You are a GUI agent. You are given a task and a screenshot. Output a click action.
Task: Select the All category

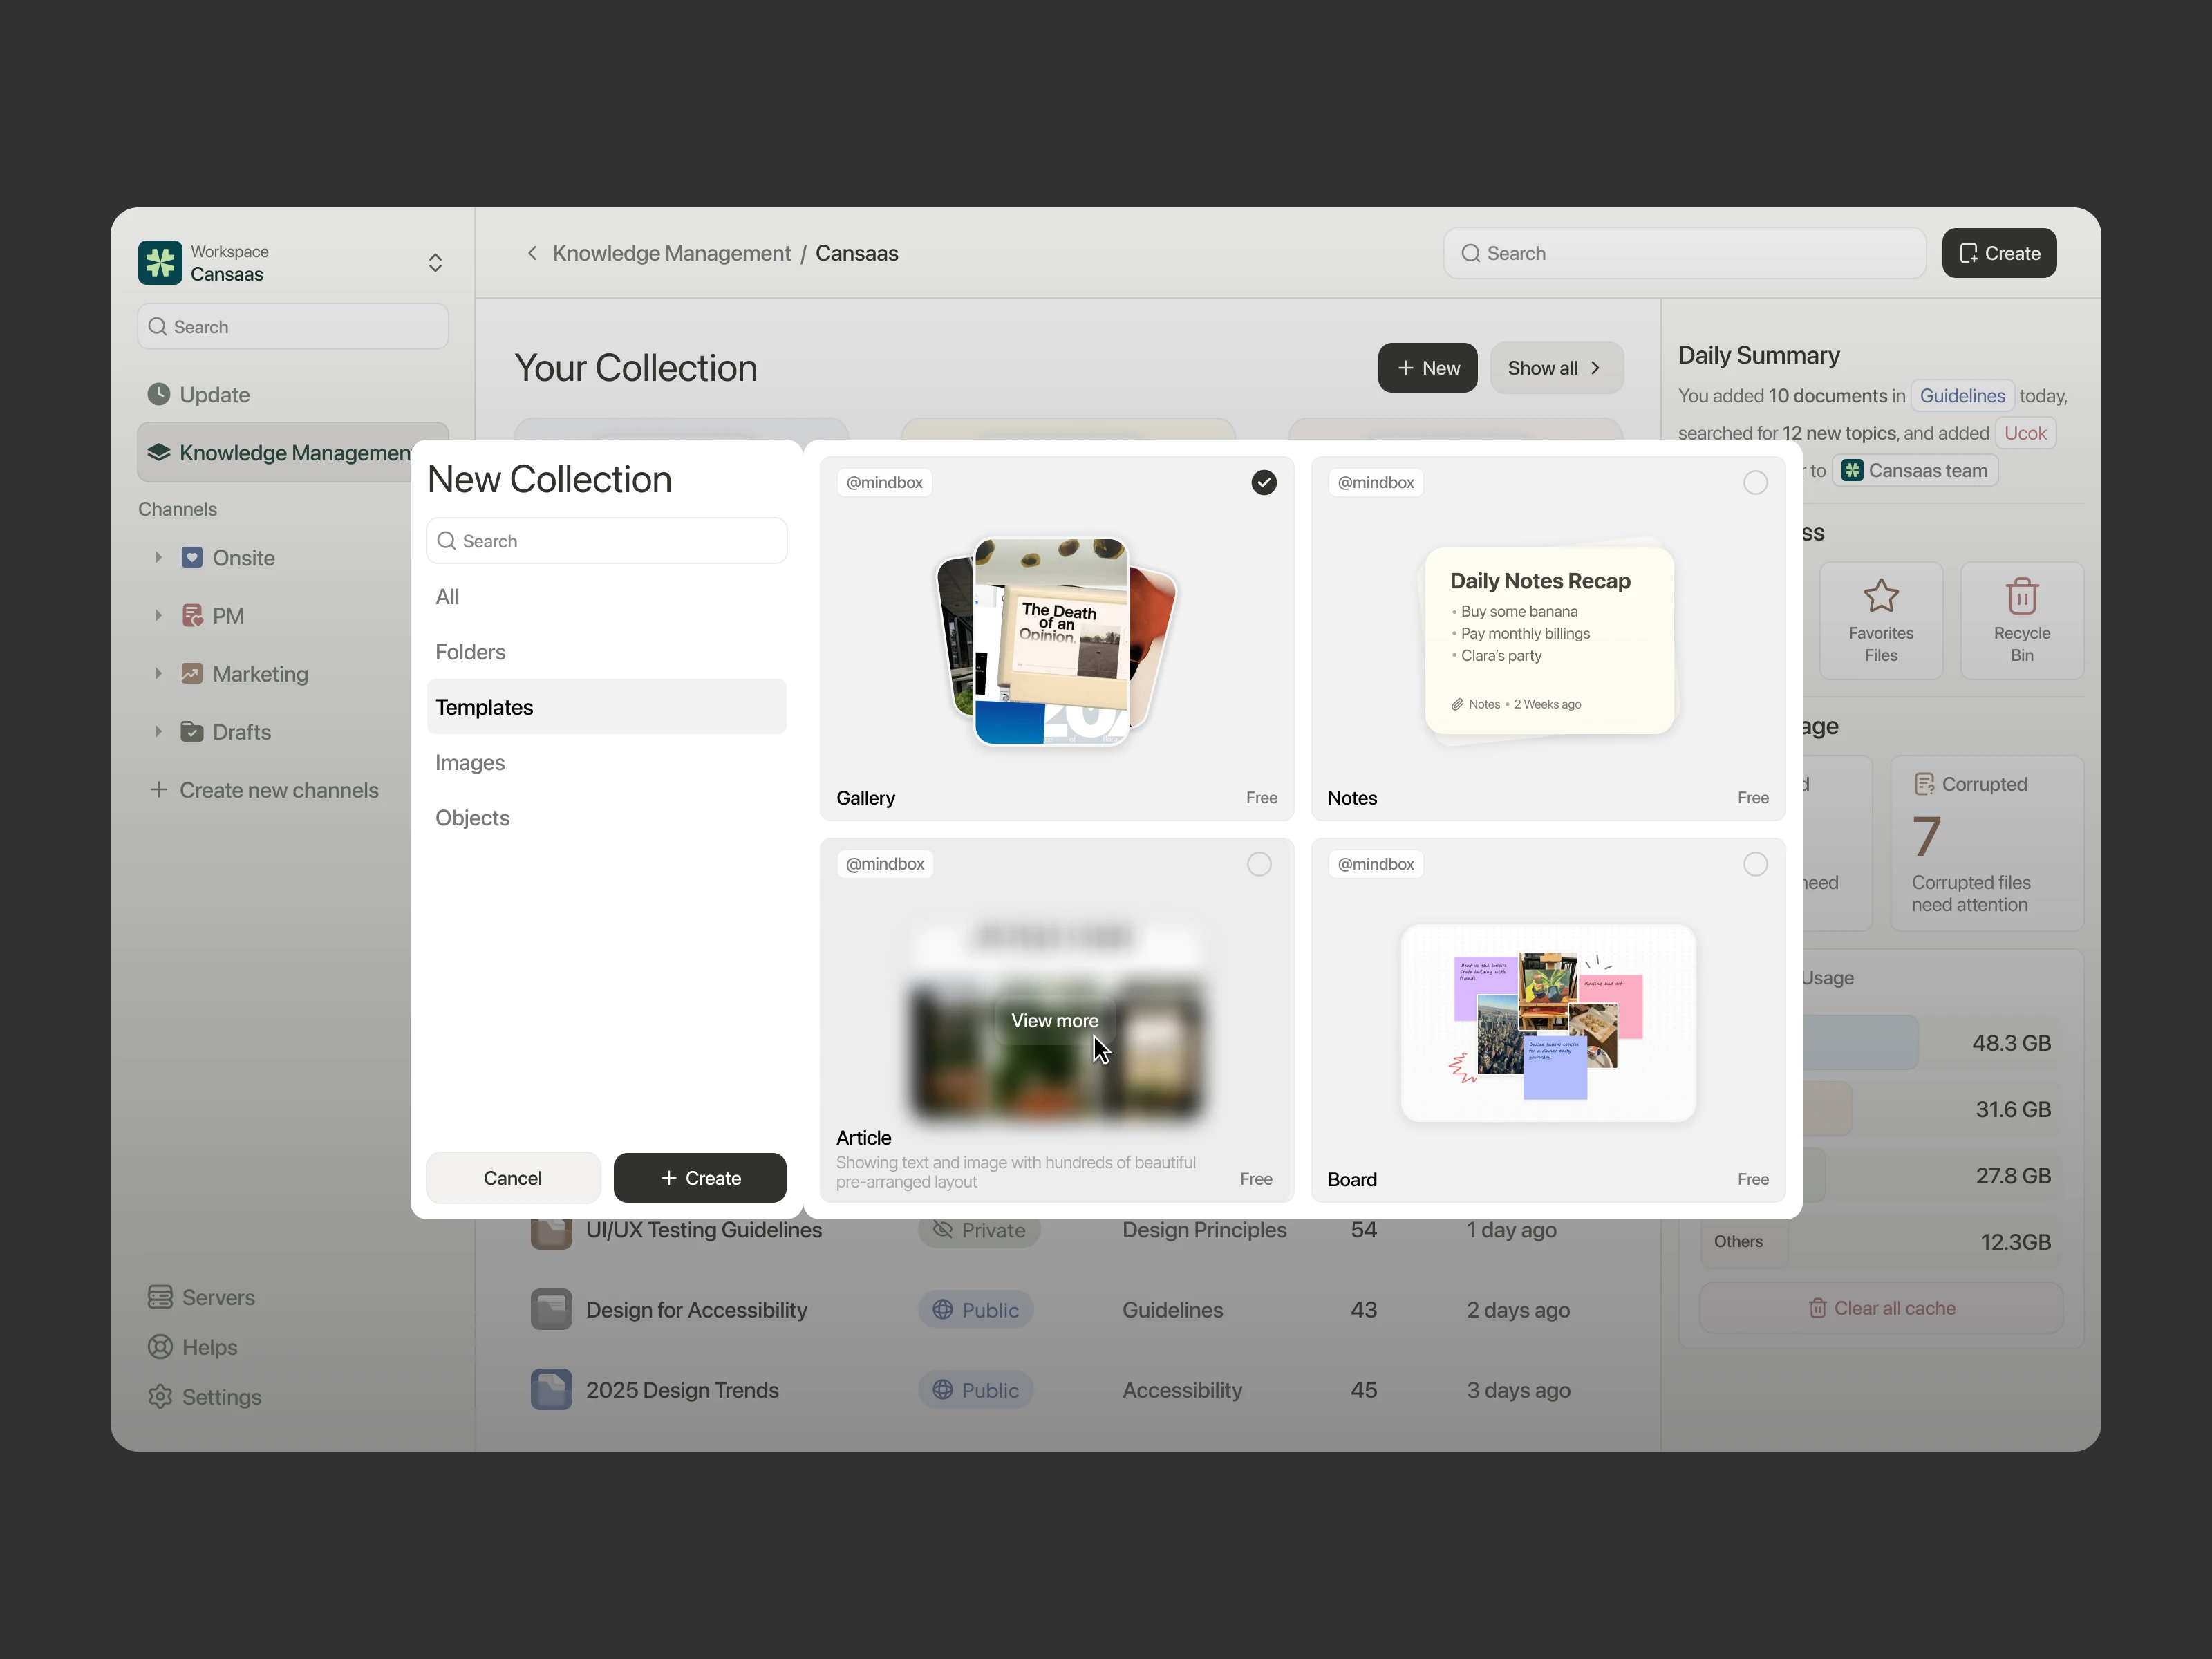point(606,597)
